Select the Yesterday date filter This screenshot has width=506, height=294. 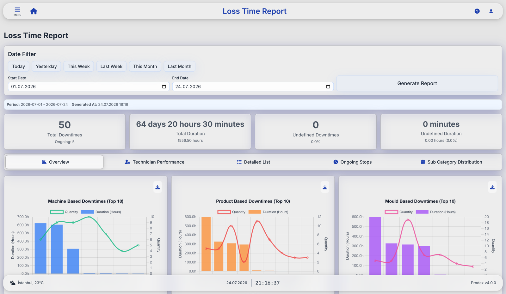(46, 66)
